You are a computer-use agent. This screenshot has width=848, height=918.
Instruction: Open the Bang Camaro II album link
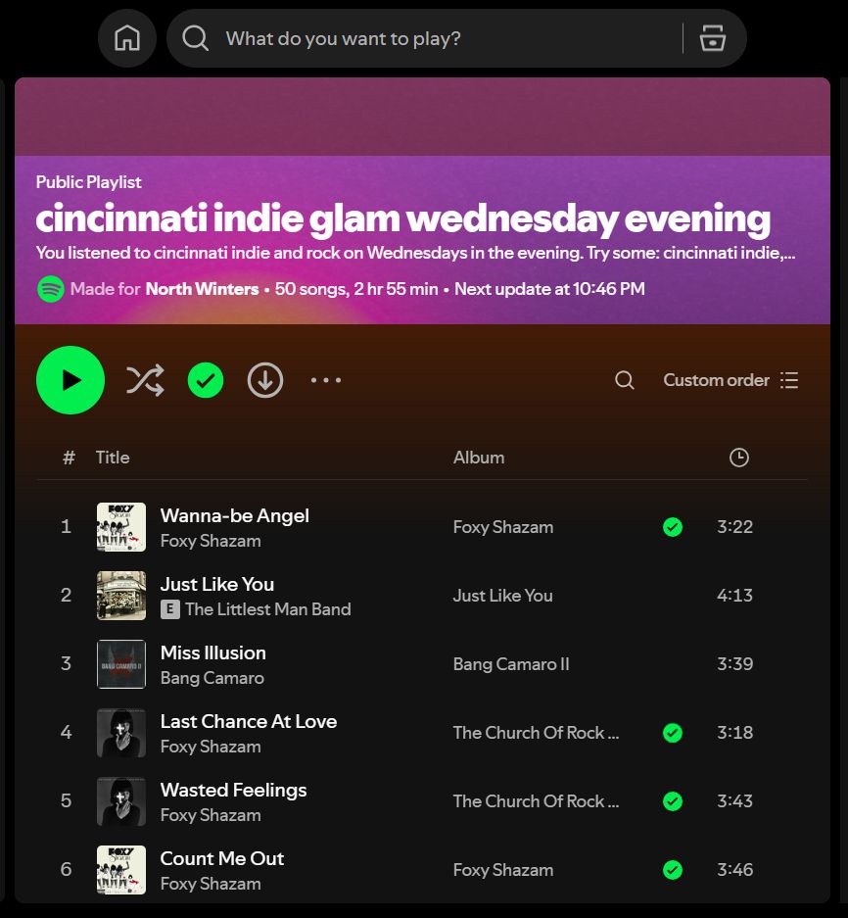click(511, 664)
